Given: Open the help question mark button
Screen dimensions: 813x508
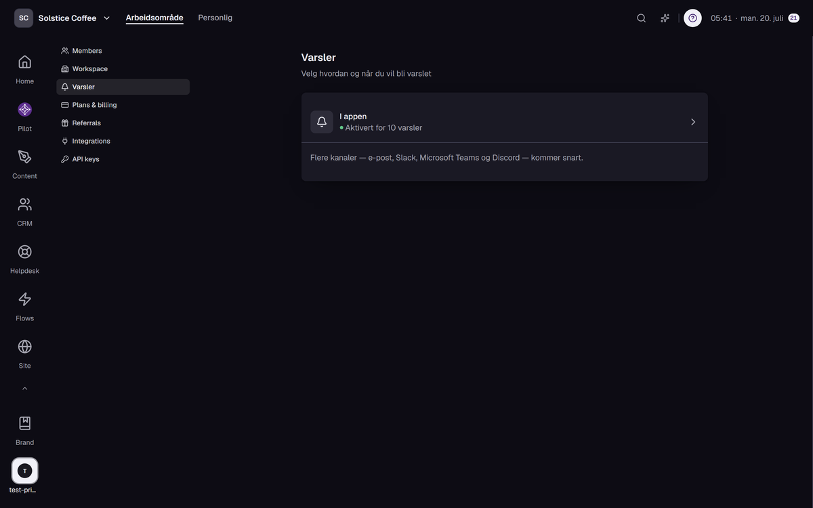Looking at the screenshot, I should point(692,18).
